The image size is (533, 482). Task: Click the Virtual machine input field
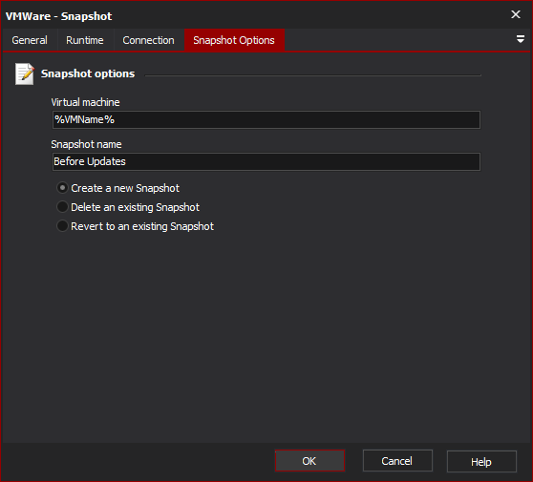point(266,119)
